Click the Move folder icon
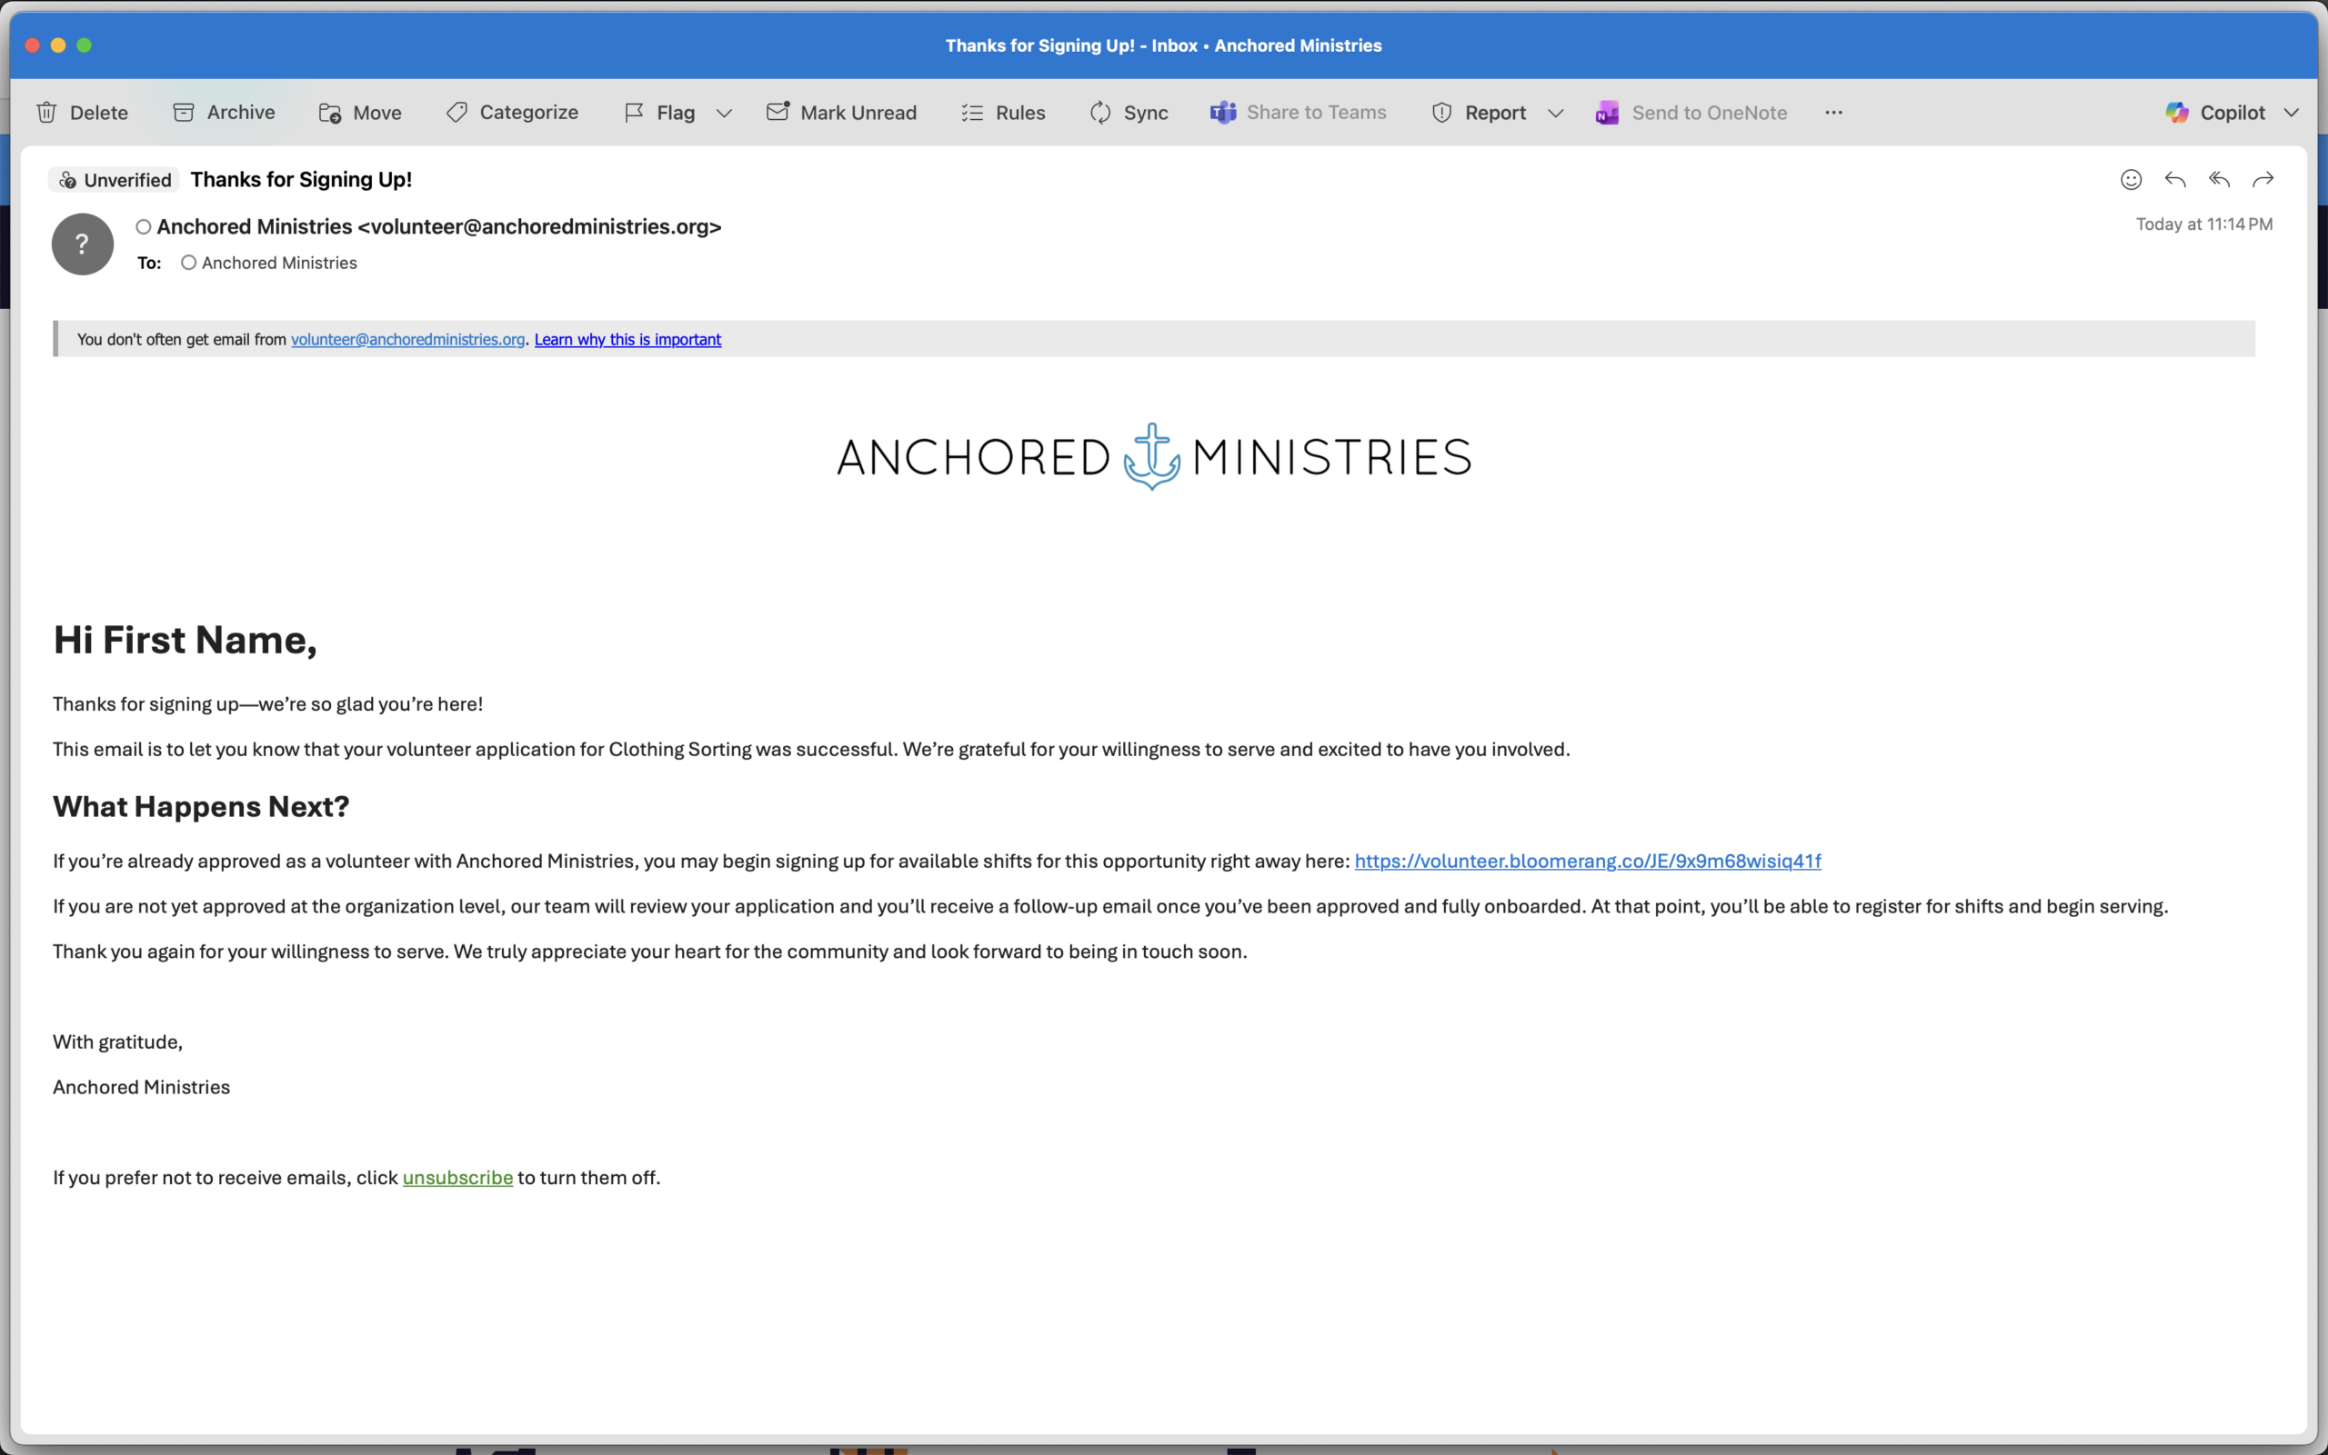The height and width of the screenshot is (1455, 2328). pos(329,114)
